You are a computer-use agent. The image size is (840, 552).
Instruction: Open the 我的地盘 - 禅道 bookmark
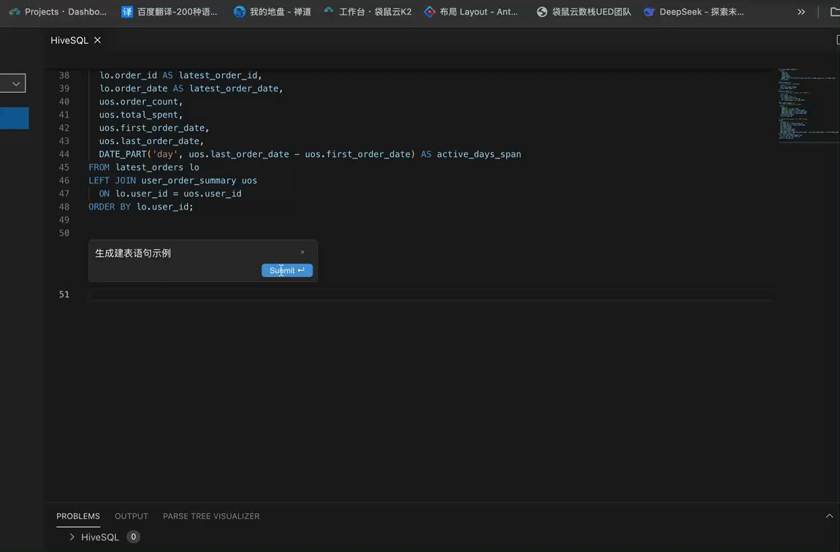tap(272, 12)
